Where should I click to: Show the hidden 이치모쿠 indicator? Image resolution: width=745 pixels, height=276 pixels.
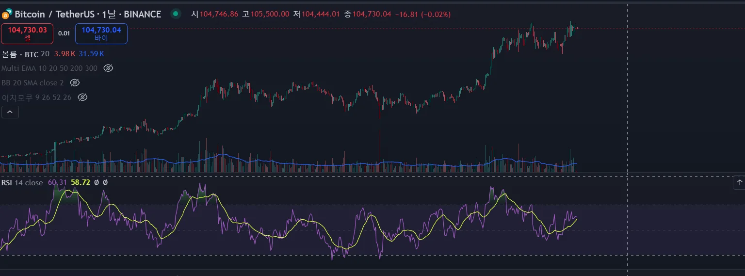82,97
